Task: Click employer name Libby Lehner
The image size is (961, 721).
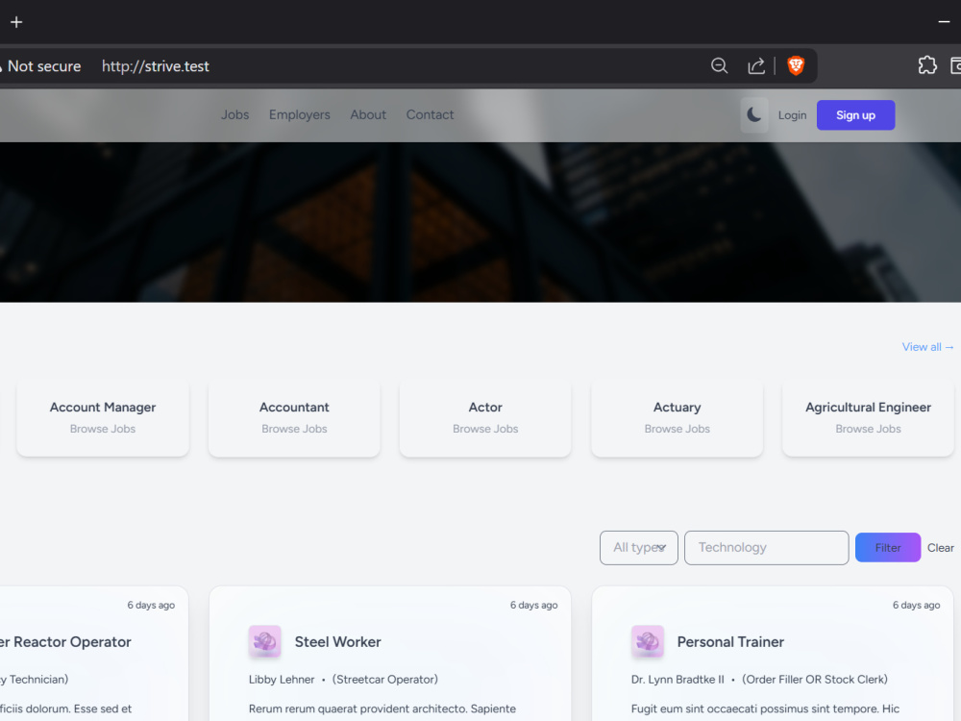Action: pyautogui.click(x=282, y=680)
